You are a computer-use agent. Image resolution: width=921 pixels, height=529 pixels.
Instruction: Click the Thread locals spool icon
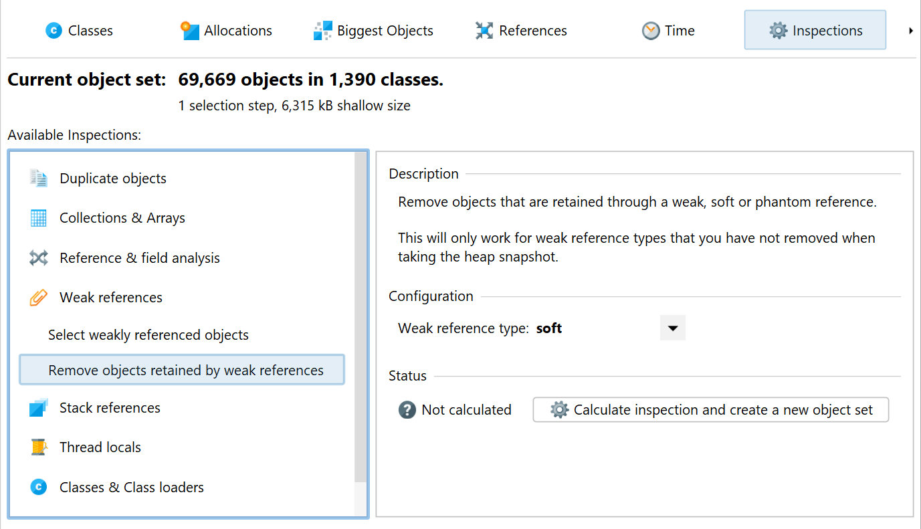click(39, 447)
